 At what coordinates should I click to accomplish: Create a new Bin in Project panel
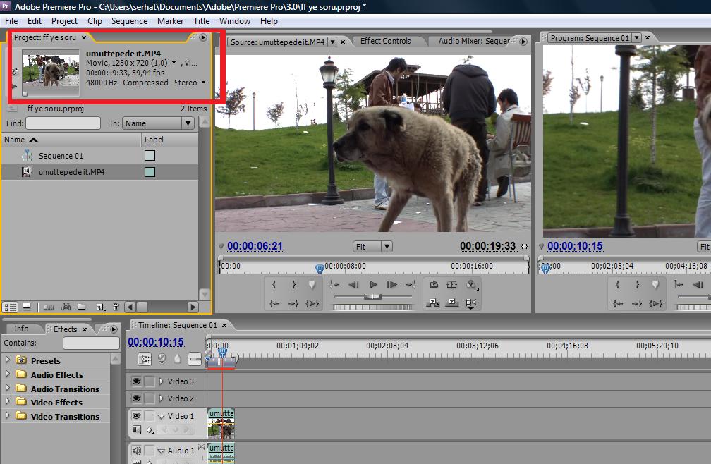coord(82,307)
